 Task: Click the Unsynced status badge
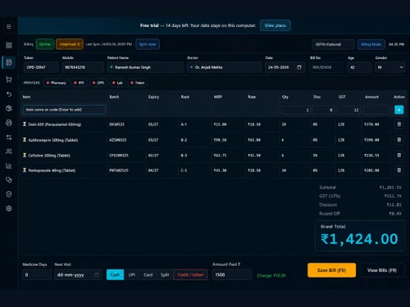[x=70, y=44]
